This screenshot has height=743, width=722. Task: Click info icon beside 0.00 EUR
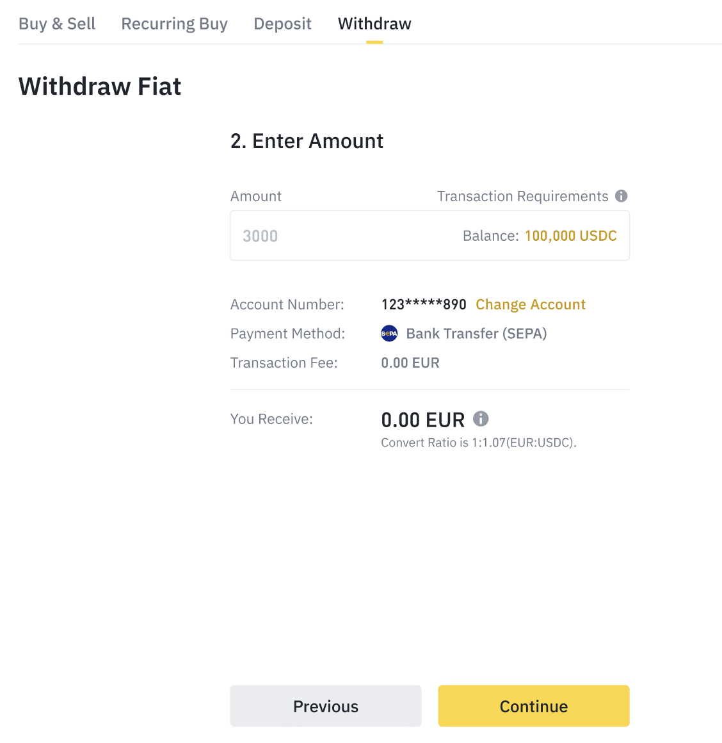point(481,419)
